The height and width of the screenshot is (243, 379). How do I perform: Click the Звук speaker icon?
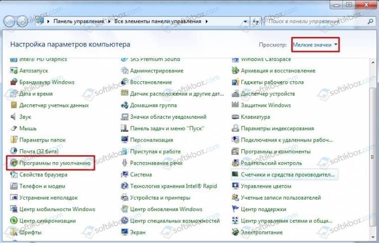pyautogui.click(x=14, y=117)
